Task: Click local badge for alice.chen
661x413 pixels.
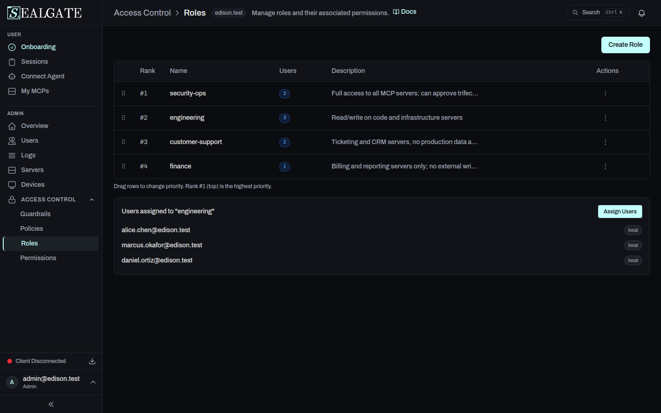Action: [633, 230]
